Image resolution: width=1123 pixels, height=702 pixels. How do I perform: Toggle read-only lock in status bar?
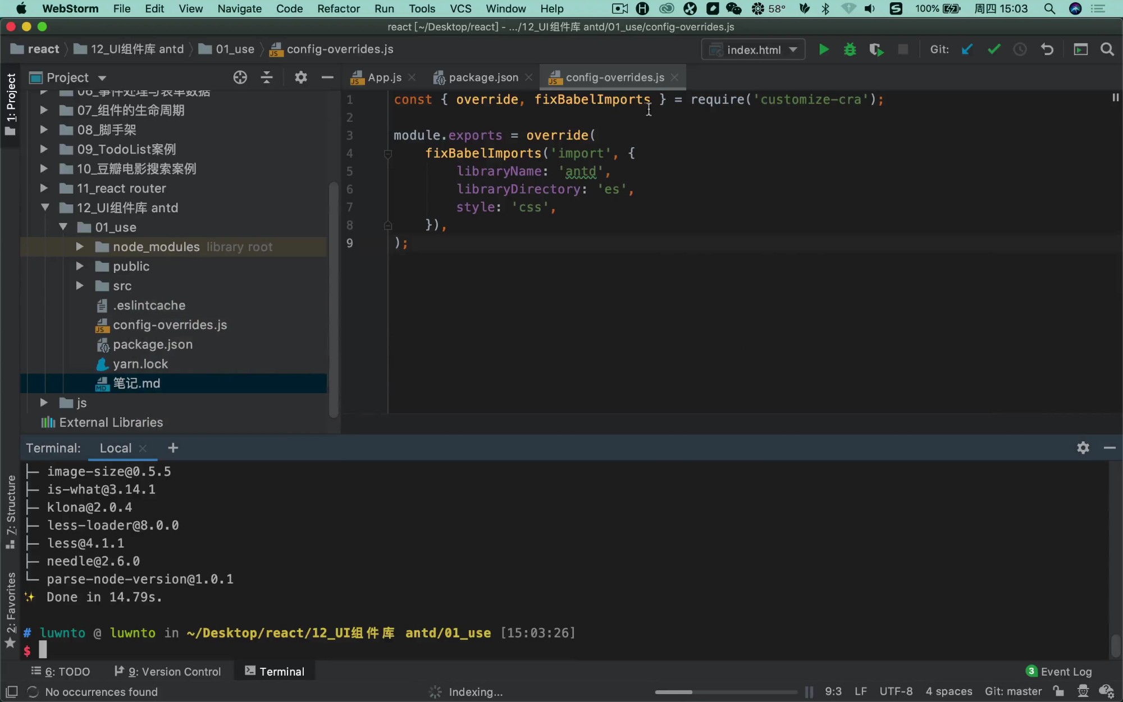point(1058,691)
